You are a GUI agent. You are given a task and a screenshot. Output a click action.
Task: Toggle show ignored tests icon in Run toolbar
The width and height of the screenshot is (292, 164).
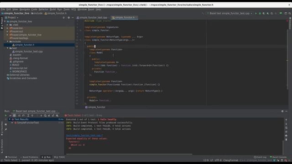coord(14,115)
